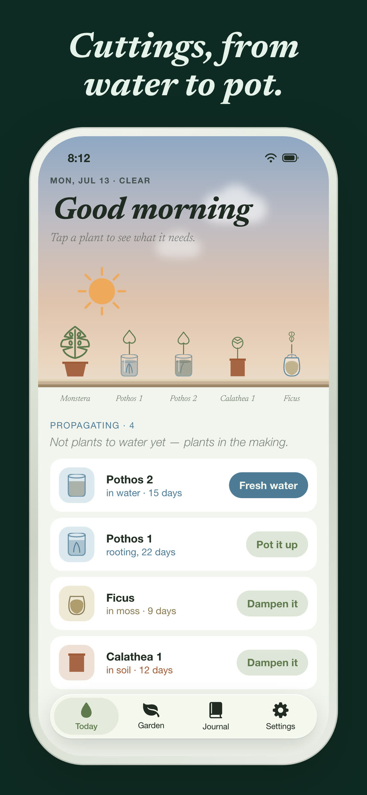Tap the Ficus moss jar thumbnail
Viewport: 367px width, 795px height.
[x=77, y=604]
